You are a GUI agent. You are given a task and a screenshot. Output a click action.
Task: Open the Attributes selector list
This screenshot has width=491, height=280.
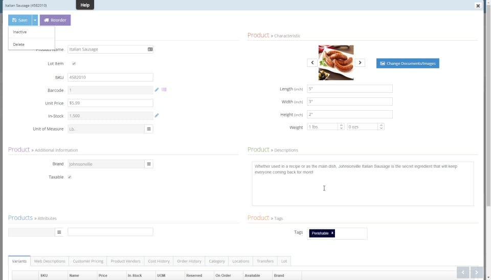coord(59,232)
